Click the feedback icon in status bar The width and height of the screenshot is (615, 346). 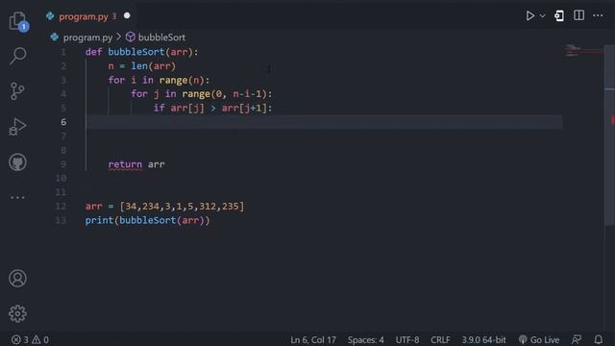pyautogui.click(x=577, y=339)
